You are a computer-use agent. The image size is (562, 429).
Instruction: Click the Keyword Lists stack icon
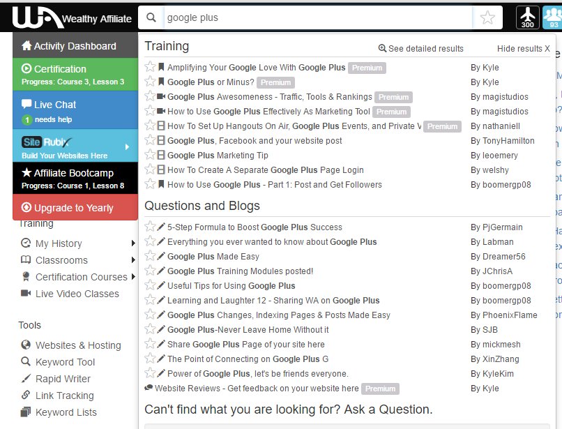point(26,412)
